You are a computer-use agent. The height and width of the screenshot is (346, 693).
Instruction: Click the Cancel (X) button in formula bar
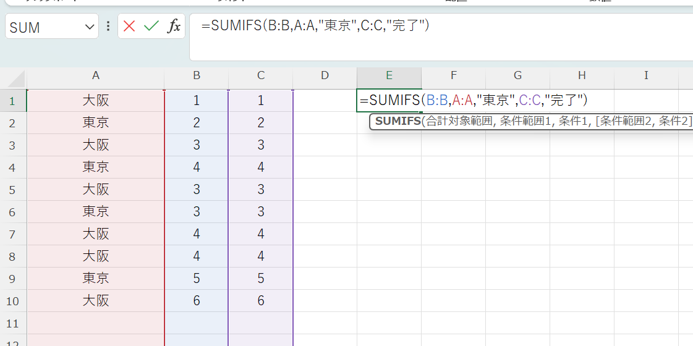click(129, 27)
